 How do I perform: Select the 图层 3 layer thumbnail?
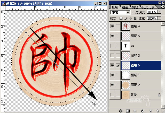(125, 56)
